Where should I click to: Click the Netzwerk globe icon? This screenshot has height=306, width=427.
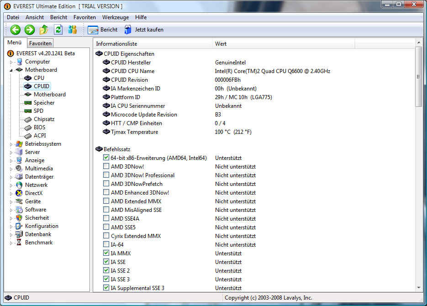point(19,185)
